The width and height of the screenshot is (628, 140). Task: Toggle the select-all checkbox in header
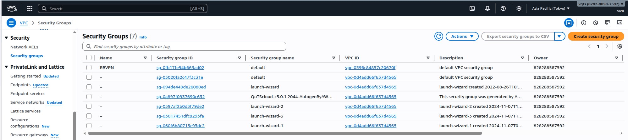[89, 58]
